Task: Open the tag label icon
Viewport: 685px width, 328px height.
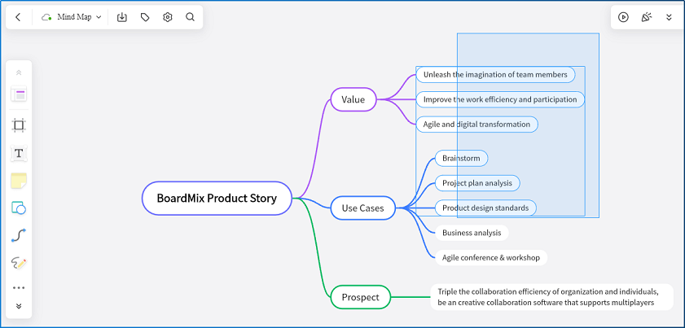Action: coord(145,17)
